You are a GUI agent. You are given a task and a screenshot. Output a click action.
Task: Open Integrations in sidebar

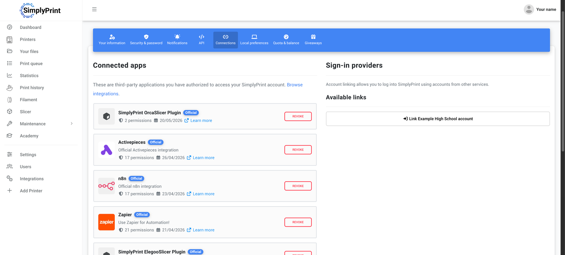[32, 179]
